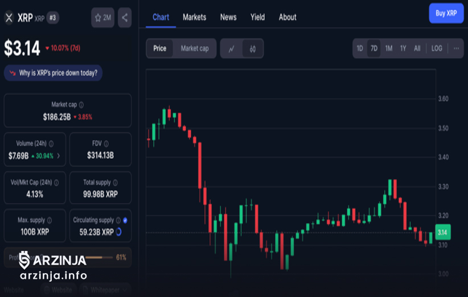Click the 99.98B XRP total supply value
Image resolution: width=468 pixels, height=297 pixels.
tap(100, 194)
